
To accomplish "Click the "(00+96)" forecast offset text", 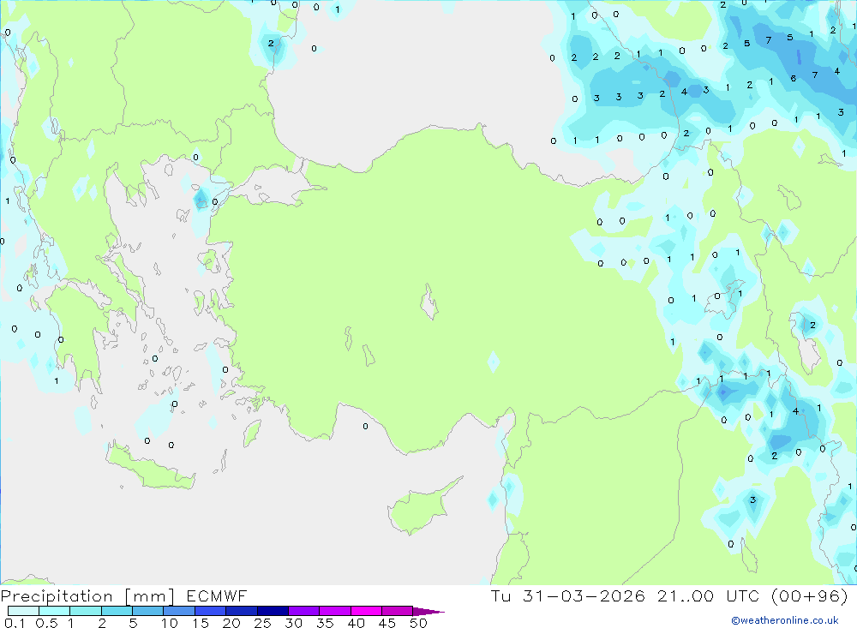I will (810, 595).
